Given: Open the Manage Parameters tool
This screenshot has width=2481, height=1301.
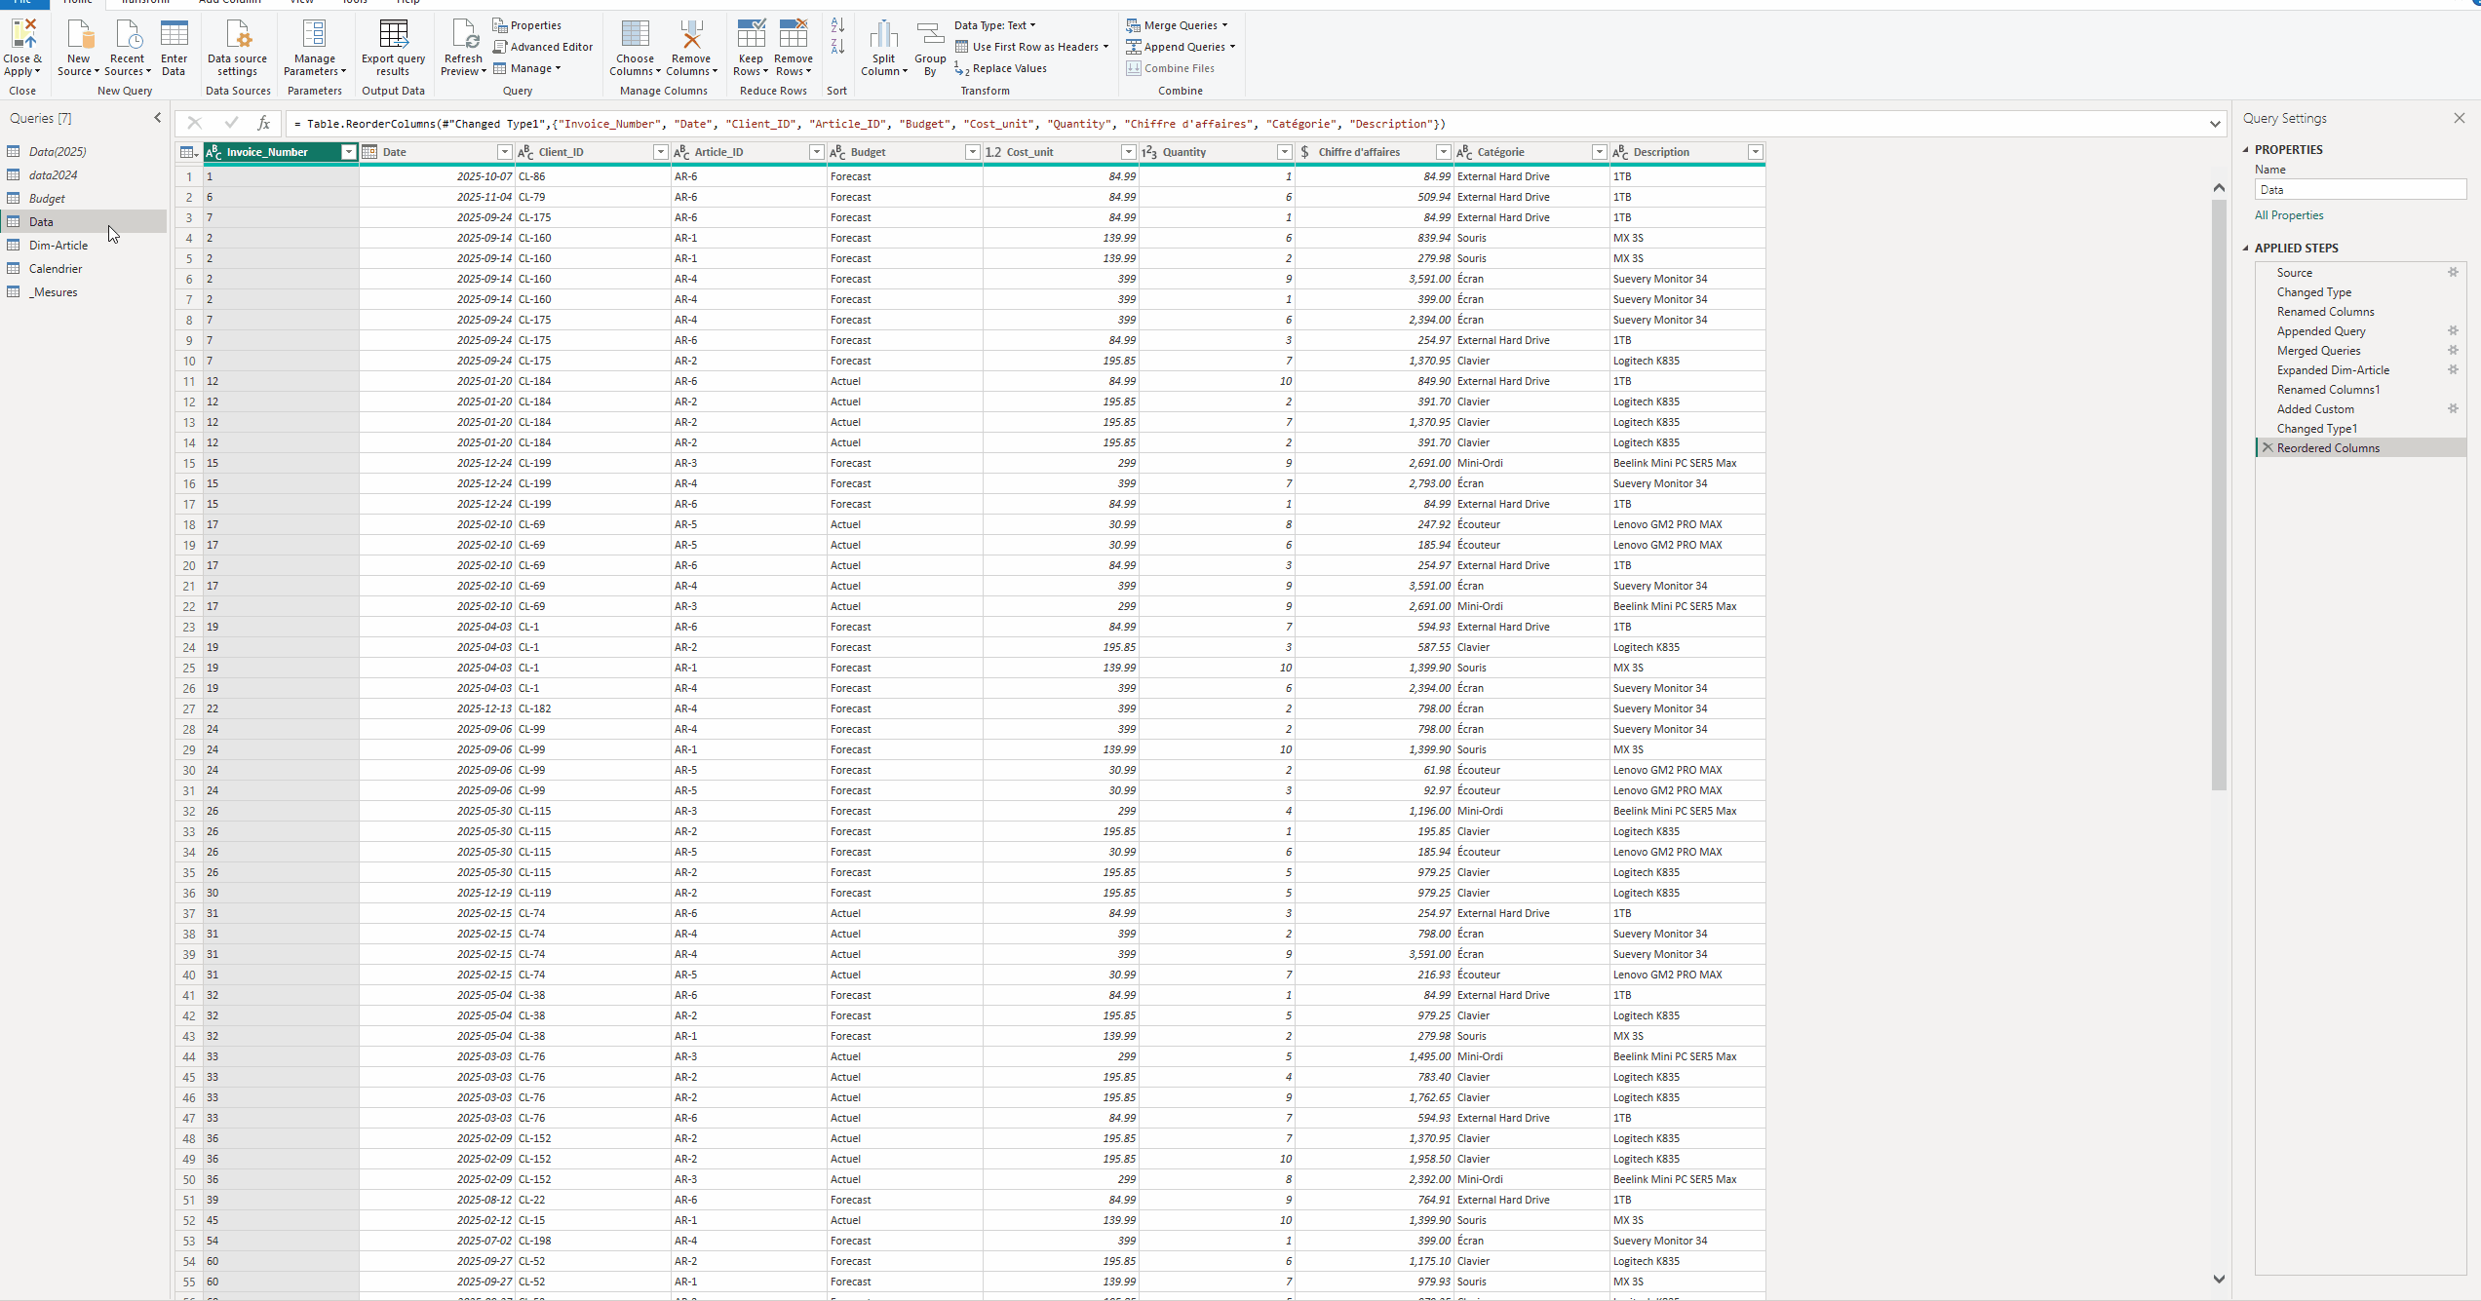Looking at the screenshot, I should [315, 48].
